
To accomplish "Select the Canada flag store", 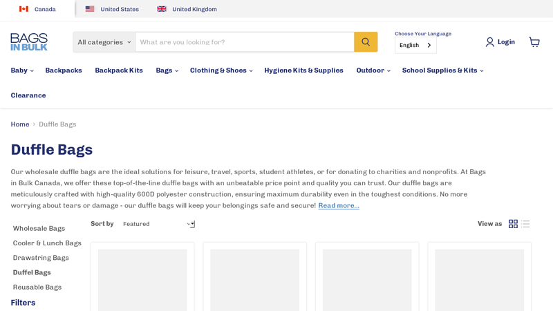I will click(x=37, y=9).
